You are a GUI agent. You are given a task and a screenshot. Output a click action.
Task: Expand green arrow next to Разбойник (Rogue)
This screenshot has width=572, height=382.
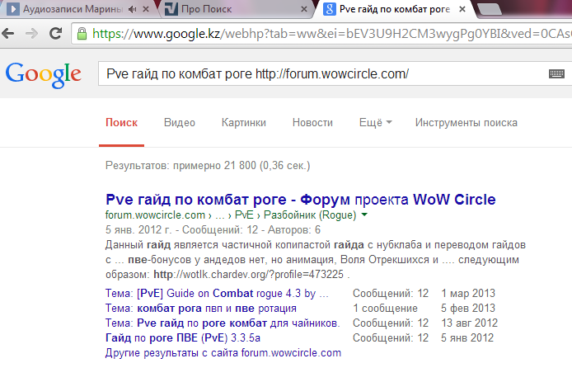click(x=364, y=215)
